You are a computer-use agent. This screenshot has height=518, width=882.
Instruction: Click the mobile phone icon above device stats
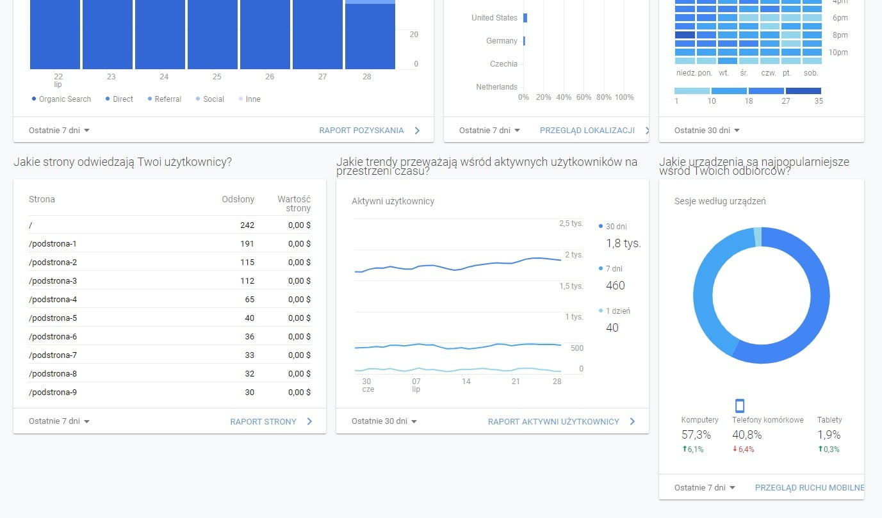[x=740, y=405]
